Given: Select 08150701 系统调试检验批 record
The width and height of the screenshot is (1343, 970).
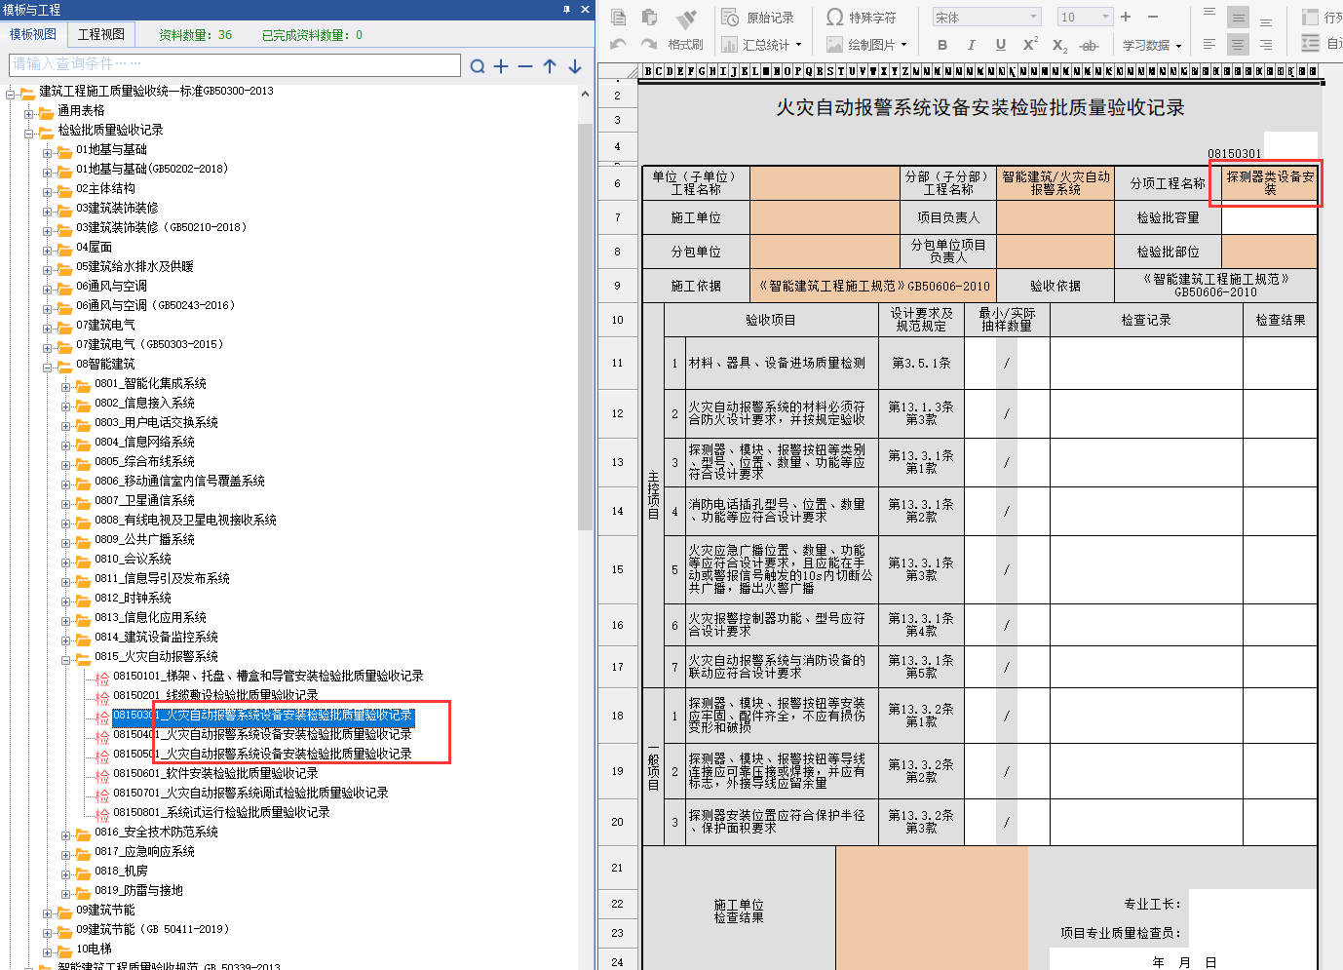Looking at the screenshot, I should (x=250, y=793).
